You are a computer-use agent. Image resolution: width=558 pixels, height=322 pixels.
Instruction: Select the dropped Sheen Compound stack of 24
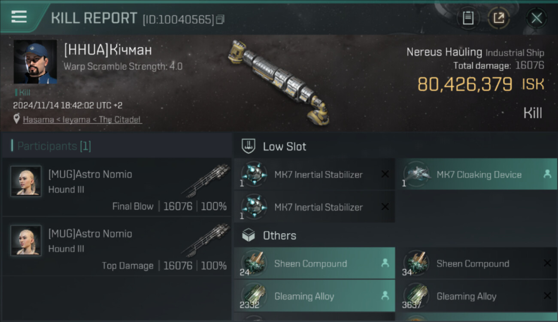[314, 264]
